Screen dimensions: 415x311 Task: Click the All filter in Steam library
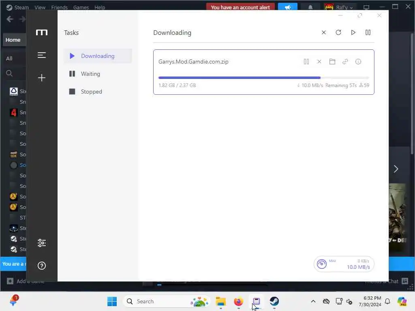tap(9, 58)
